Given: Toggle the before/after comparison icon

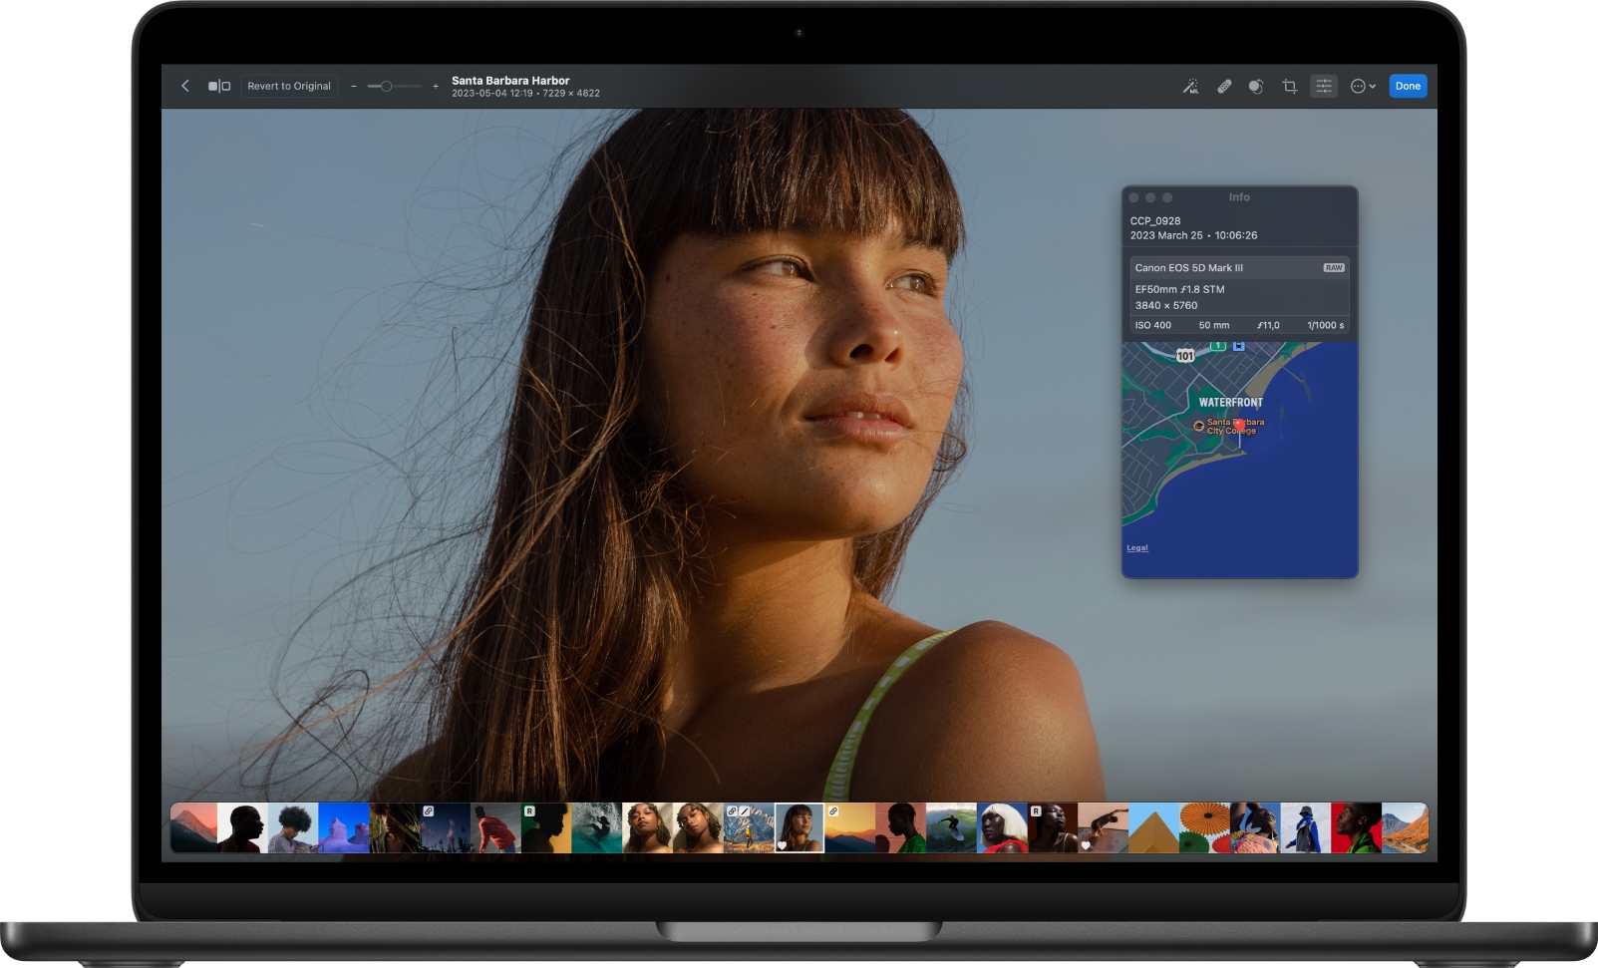Looking at the screenshot, I should click(219, 86).
